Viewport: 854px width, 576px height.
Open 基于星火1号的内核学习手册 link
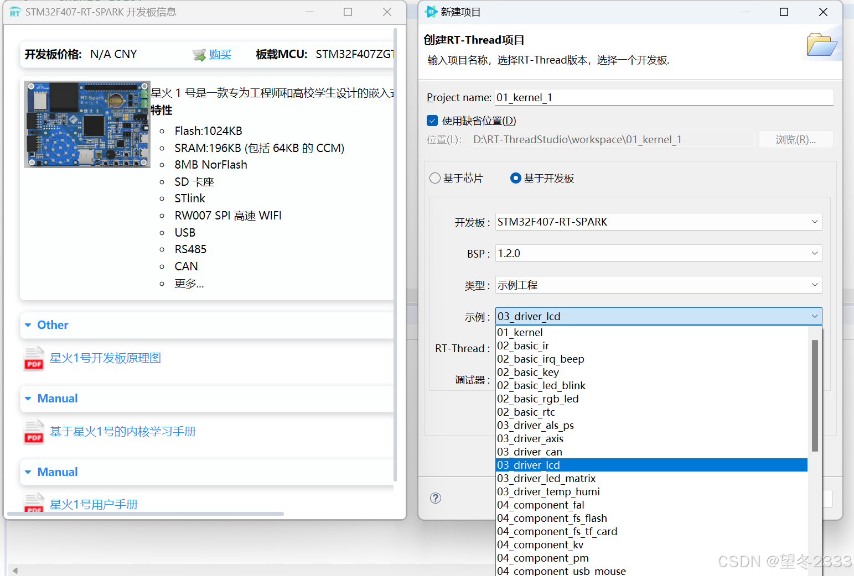[123, 432]
